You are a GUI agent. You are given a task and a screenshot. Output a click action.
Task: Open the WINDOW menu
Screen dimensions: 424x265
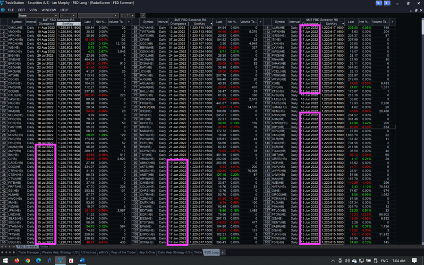click(x=49, y=10)
